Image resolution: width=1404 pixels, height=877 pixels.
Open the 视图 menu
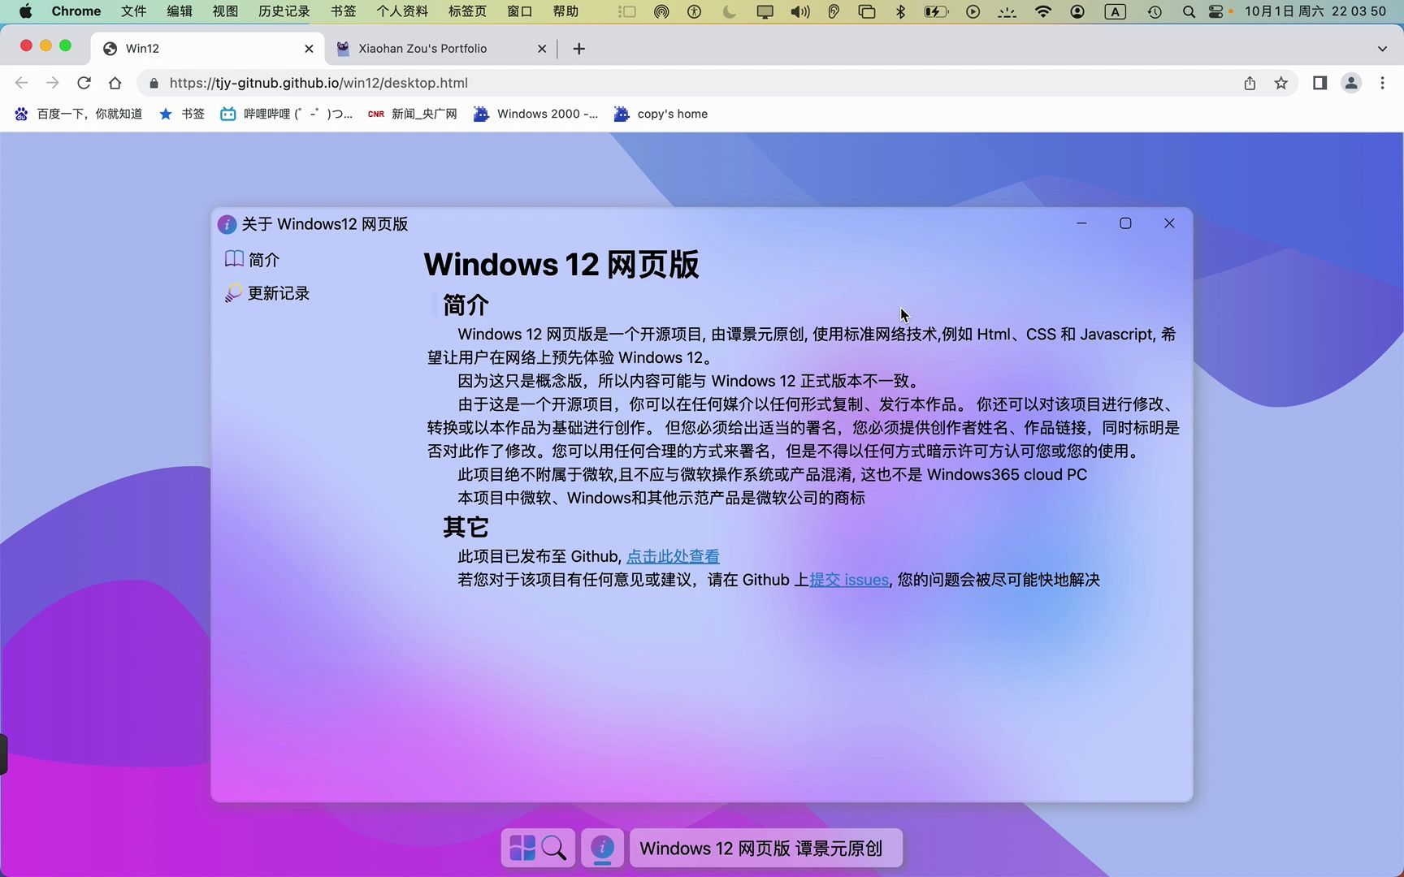pos(225,11)
